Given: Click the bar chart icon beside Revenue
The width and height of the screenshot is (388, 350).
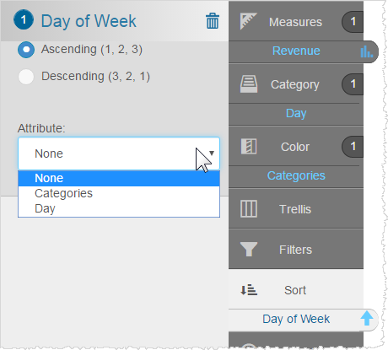Looking at the screenshot, I should click(x=367, y=51).
